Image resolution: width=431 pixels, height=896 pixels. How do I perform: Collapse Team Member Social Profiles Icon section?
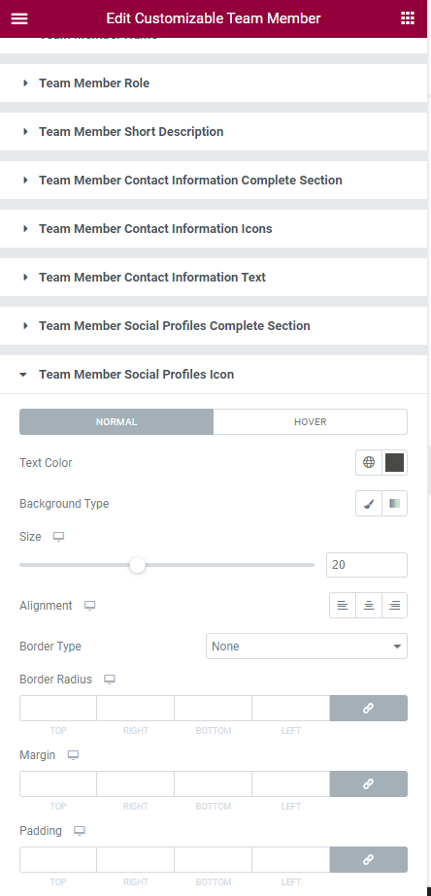click(x=214, y=375)
